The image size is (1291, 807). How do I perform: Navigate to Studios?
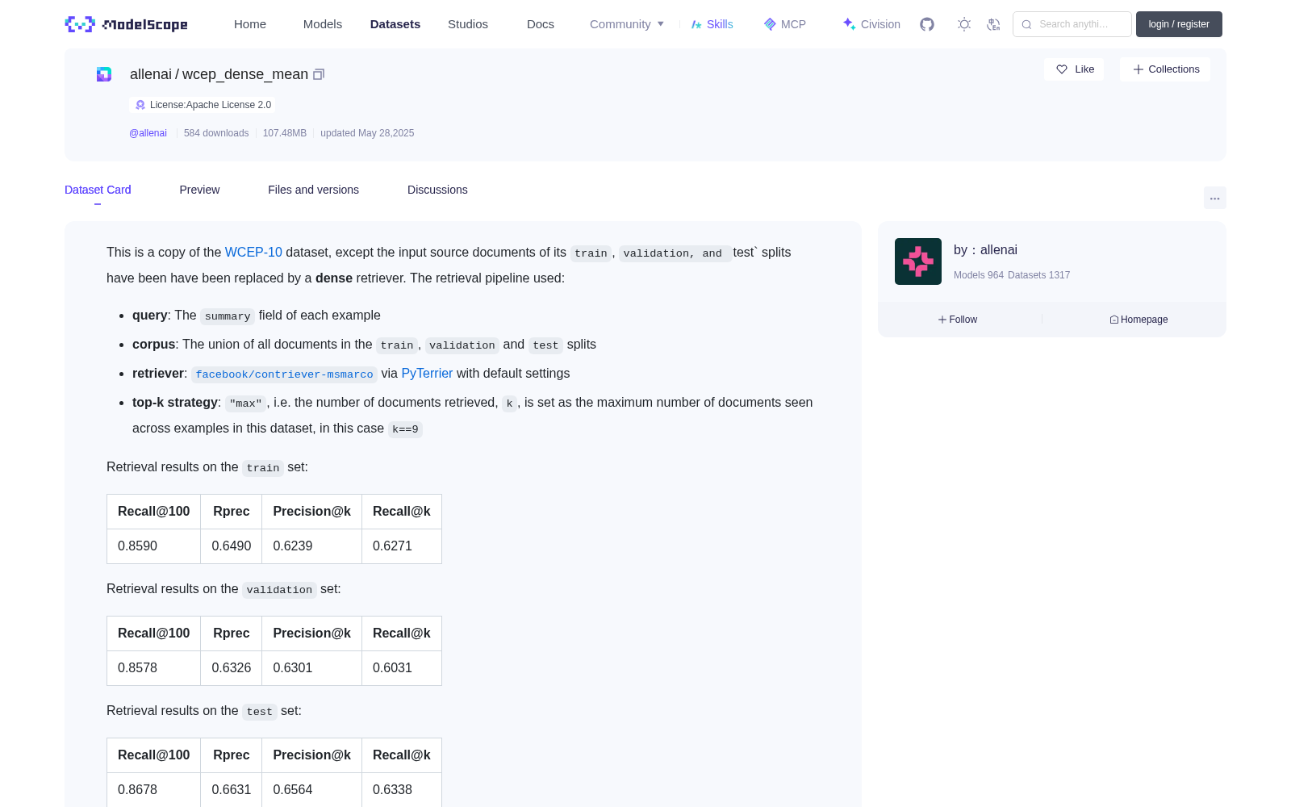[x=468, y=24]
